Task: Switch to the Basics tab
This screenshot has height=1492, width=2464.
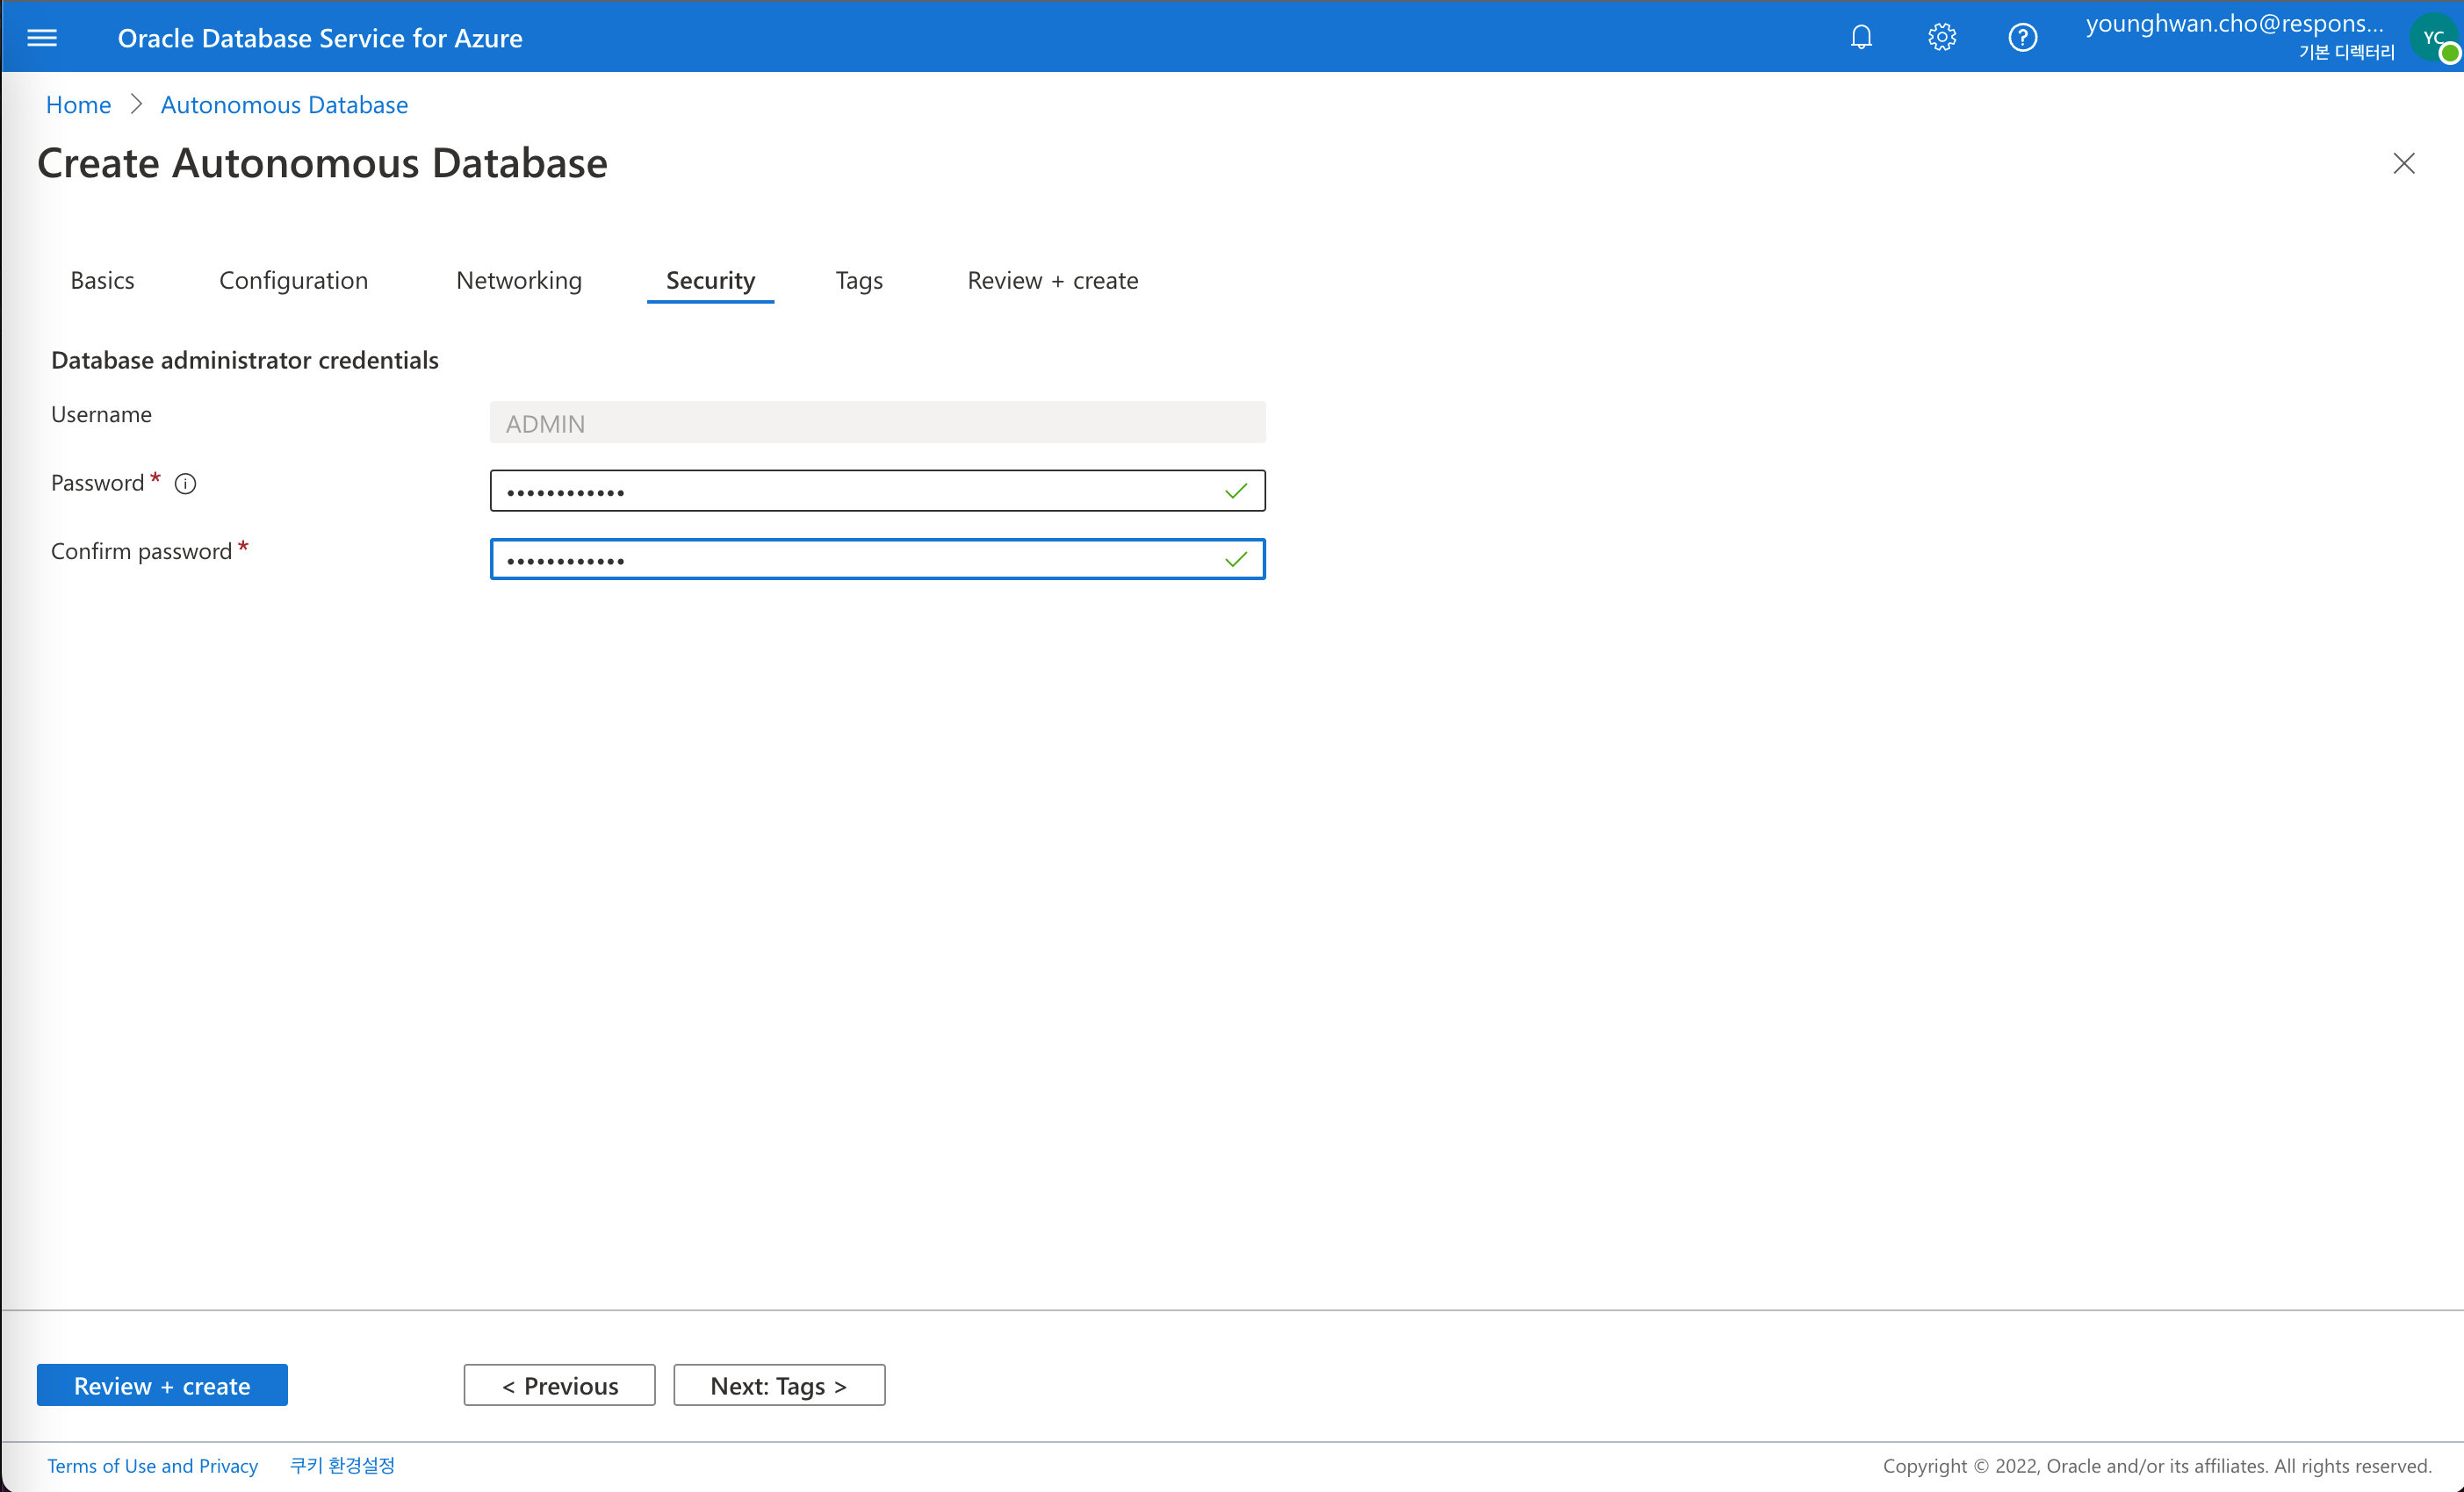Action: pyautogui.click(x=102, y=281)
